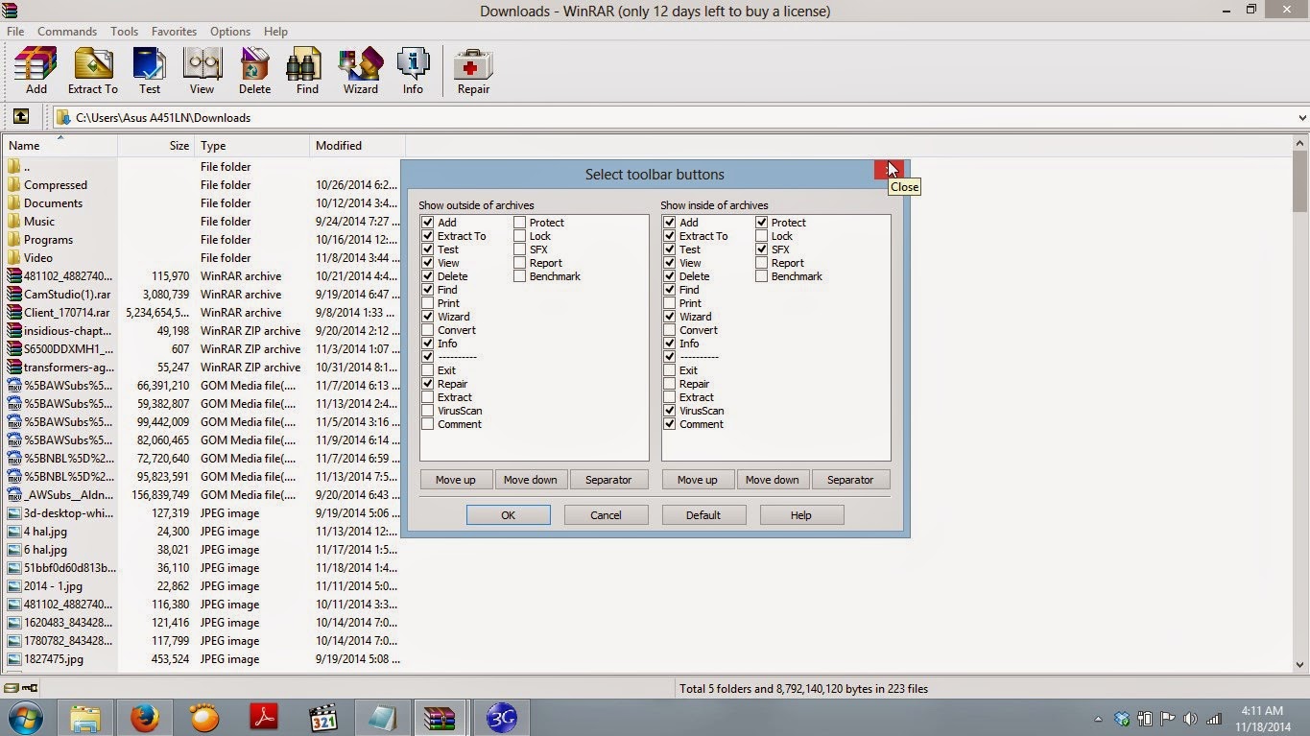Open the Help menu in the menu bar
The image size is (1310, 736).
pos(275,32)
